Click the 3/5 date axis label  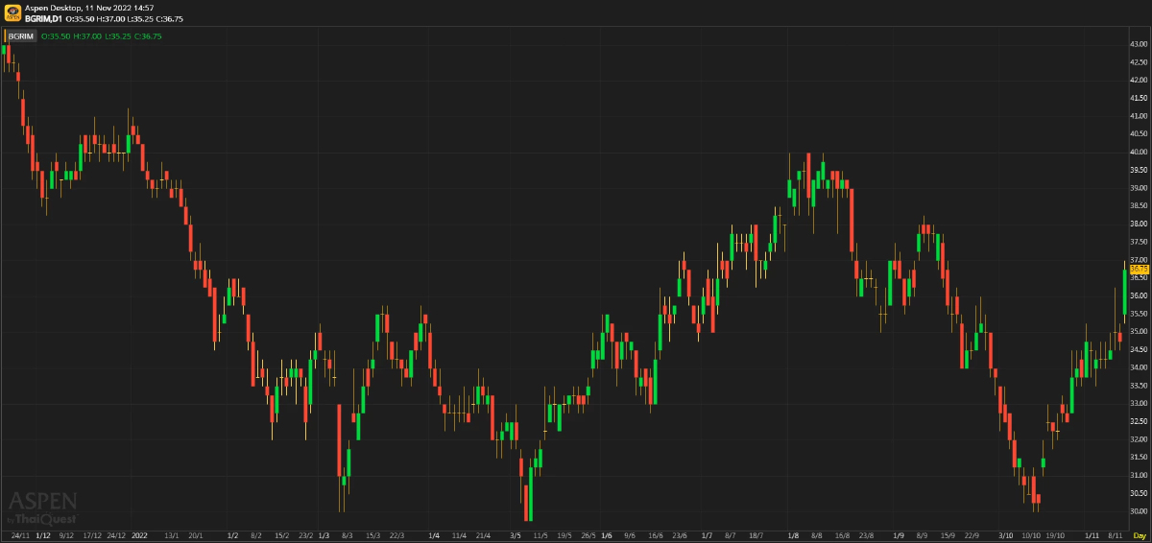pyautogui.click(x=516, y=534)
